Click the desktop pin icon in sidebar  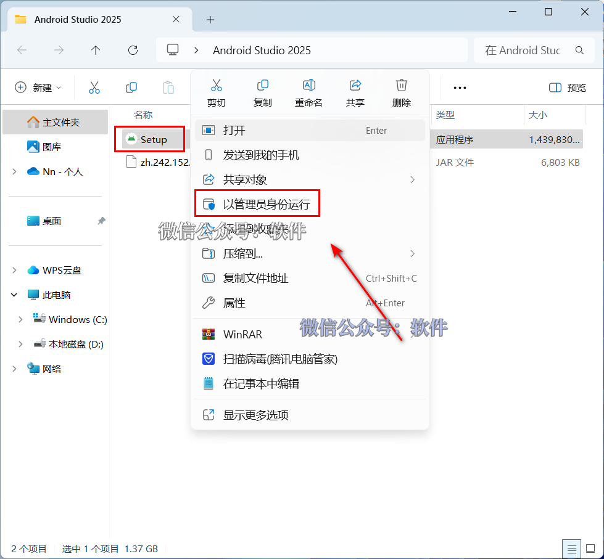101,221
